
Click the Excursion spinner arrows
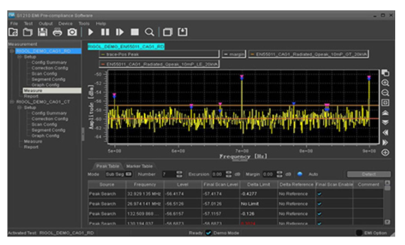229,174
